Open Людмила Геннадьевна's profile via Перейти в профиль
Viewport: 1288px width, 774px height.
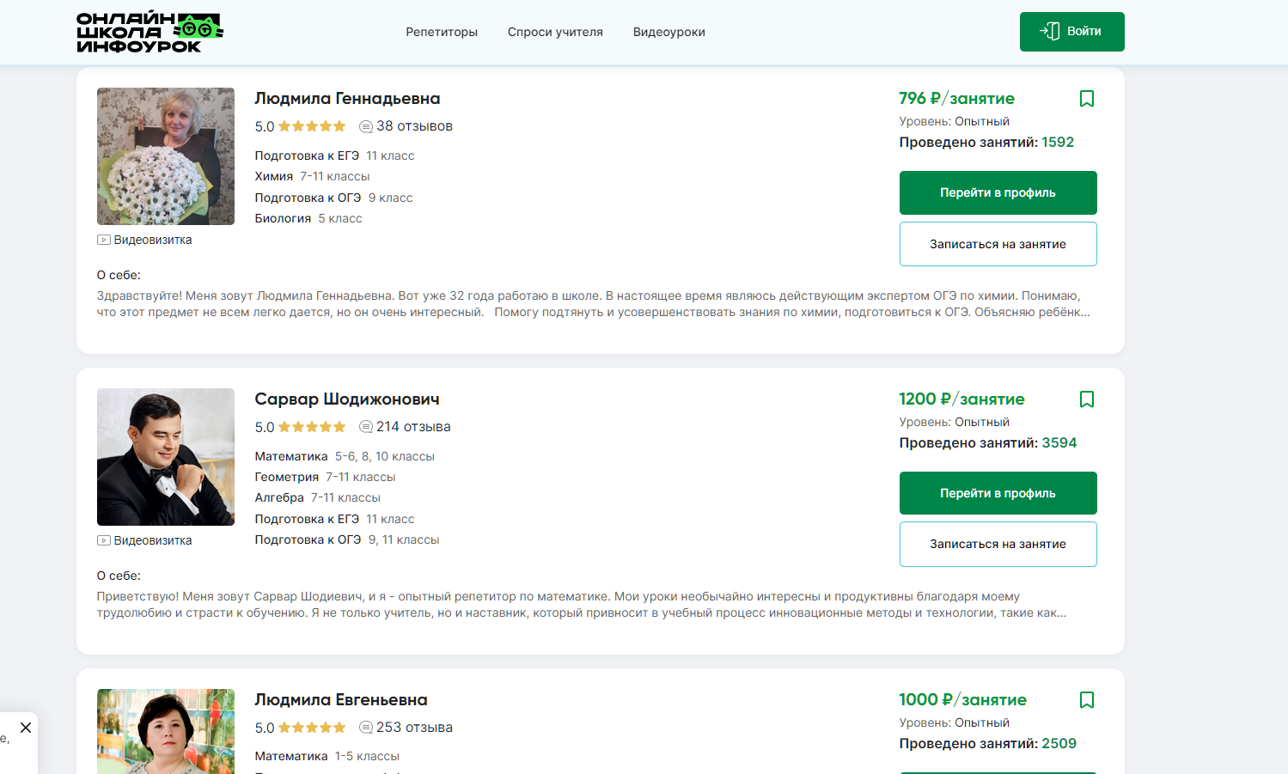coord(998,193)
